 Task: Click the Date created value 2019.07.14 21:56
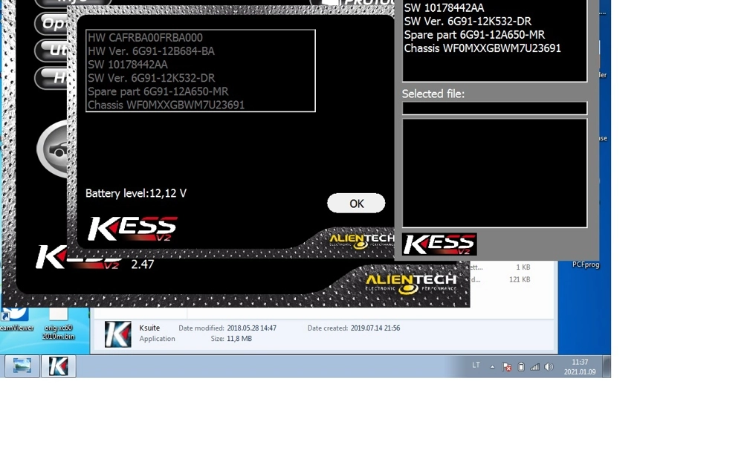(375, 328)
